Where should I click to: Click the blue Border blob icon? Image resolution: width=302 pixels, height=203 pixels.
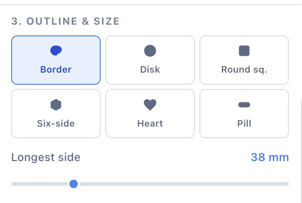click(56, 51)
